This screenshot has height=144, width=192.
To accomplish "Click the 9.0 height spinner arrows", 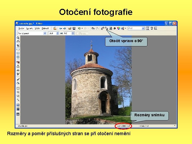I will pos(73,33).
